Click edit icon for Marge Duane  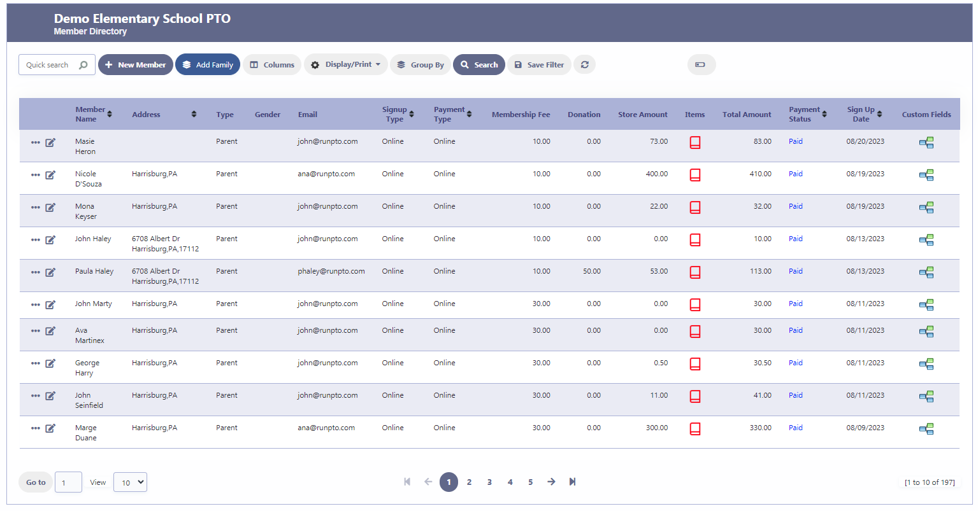[50, 428]
